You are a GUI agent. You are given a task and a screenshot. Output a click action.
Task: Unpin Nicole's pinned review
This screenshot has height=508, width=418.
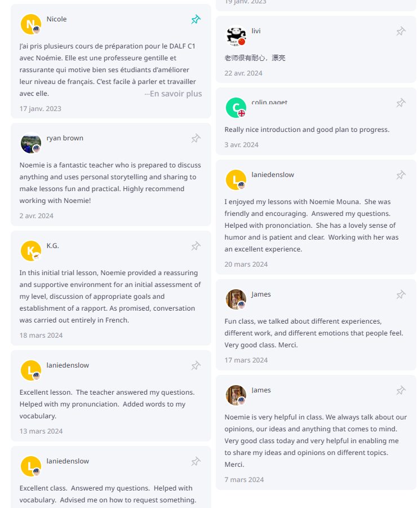[195, 20]
